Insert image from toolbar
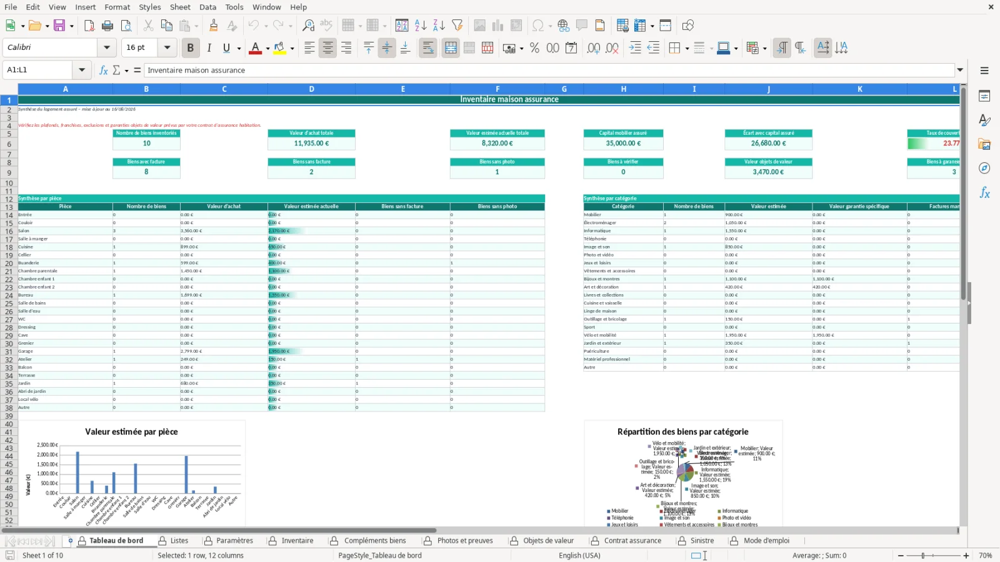 tap(479, 26)
